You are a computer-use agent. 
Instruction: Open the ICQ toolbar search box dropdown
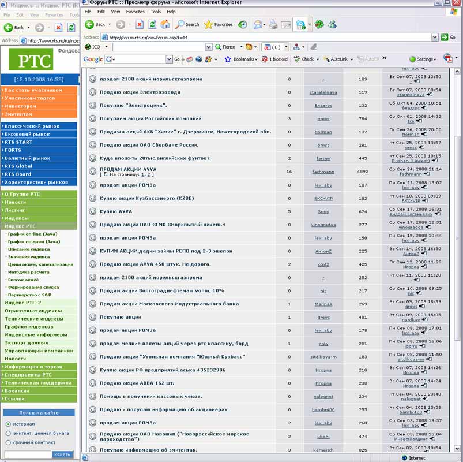(209, 47)
